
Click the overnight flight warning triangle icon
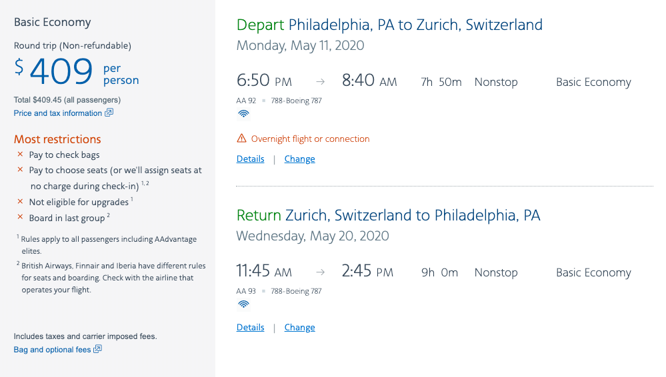coord(241,139)
